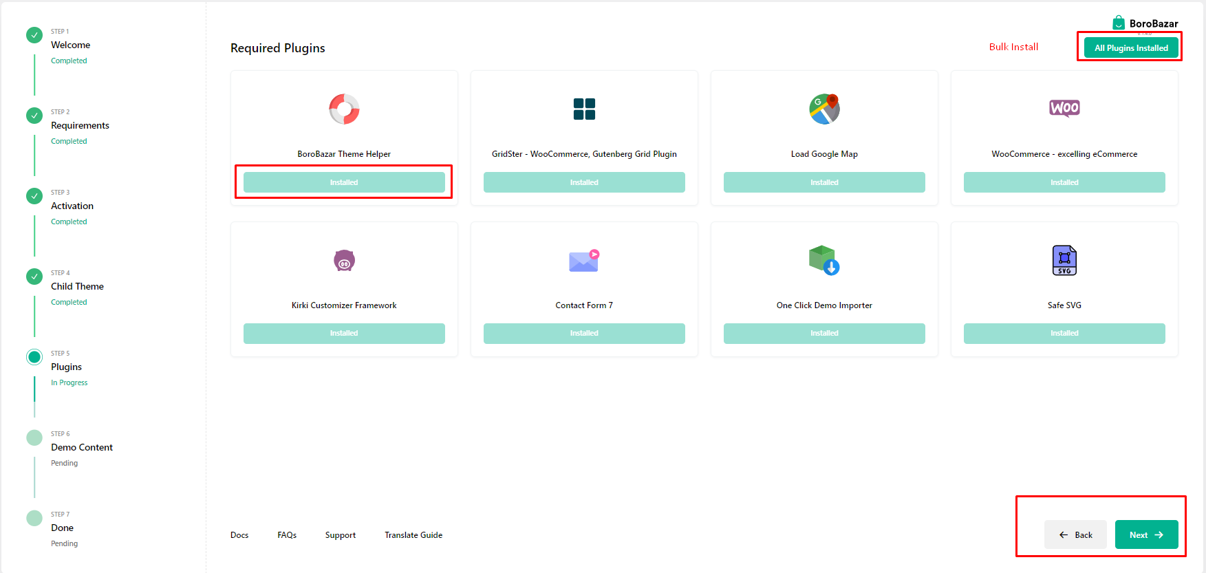Screen dimensions: 1206x573
Task: Click the Load Google Map name text
Action: click(824, 154)
